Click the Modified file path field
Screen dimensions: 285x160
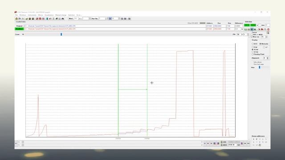coord(115,29)
